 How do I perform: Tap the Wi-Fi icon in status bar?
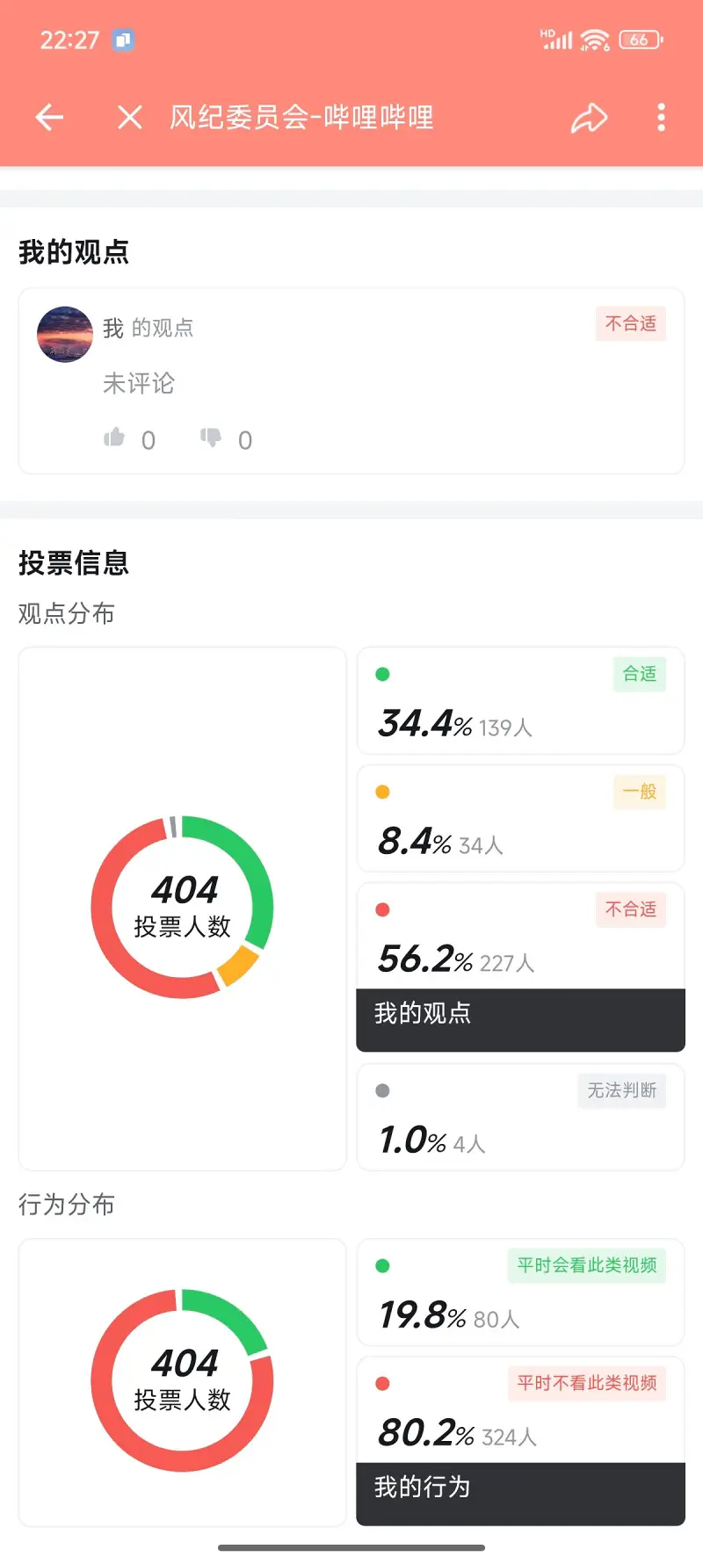point(595,40)
